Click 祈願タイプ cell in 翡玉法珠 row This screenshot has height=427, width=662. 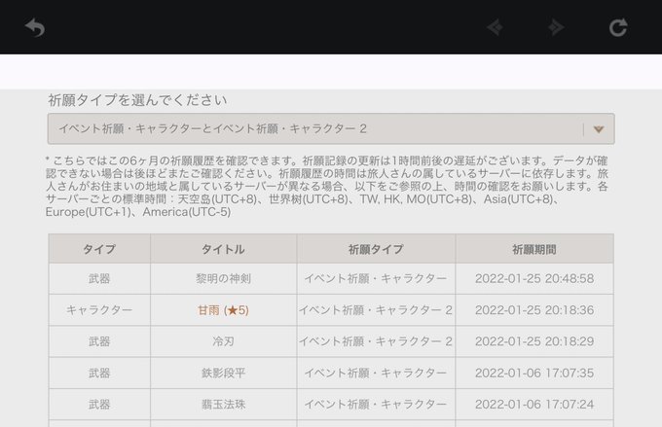376,405
